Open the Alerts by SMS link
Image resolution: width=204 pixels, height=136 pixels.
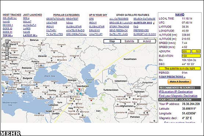[143, 23]
